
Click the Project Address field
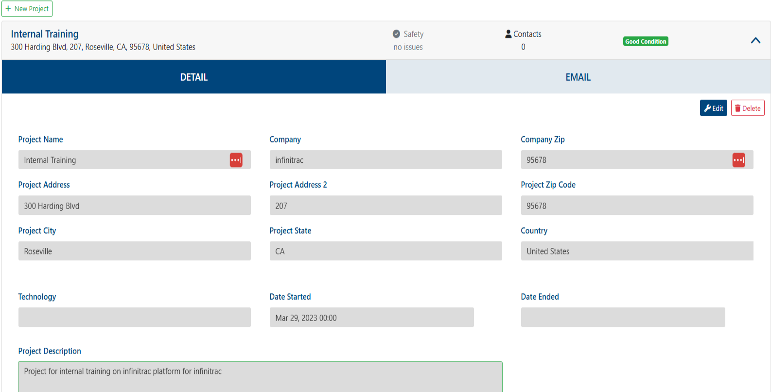click(135, 205)
